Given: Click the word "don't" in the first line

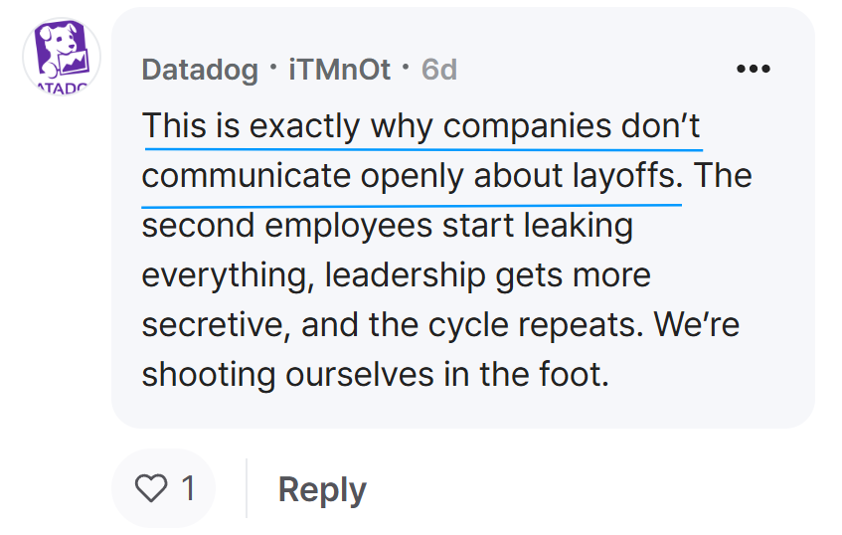Looking at the screenshot, I should [660, 125].
